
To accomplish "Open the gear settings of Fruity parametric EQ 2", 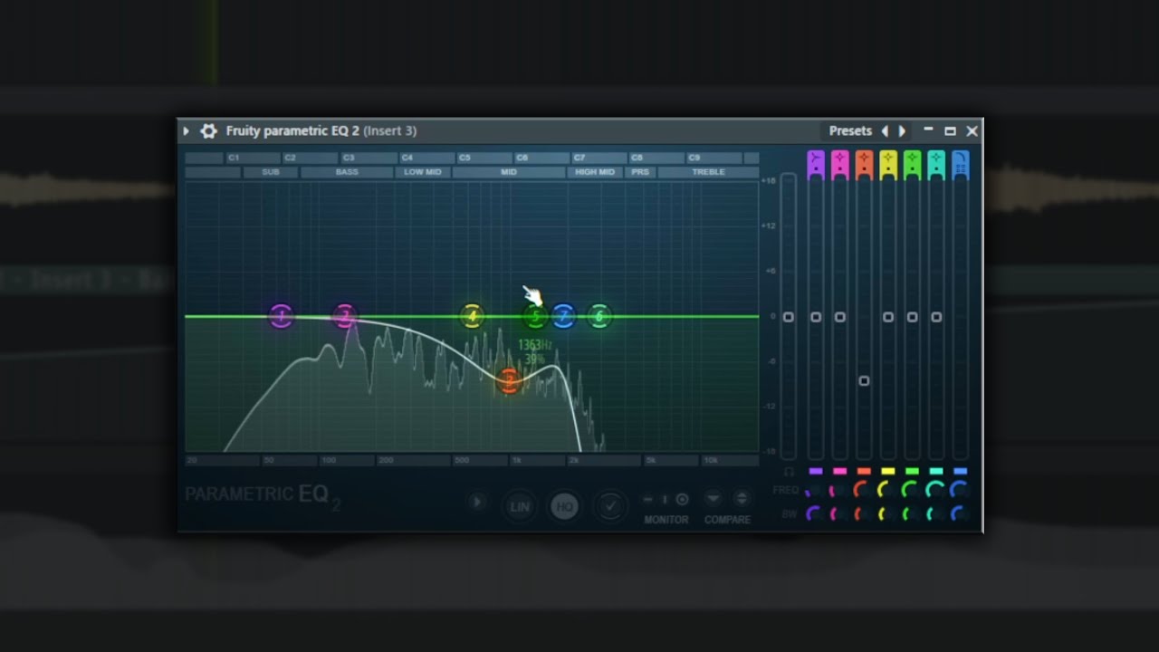I will (x=208, y=131).
